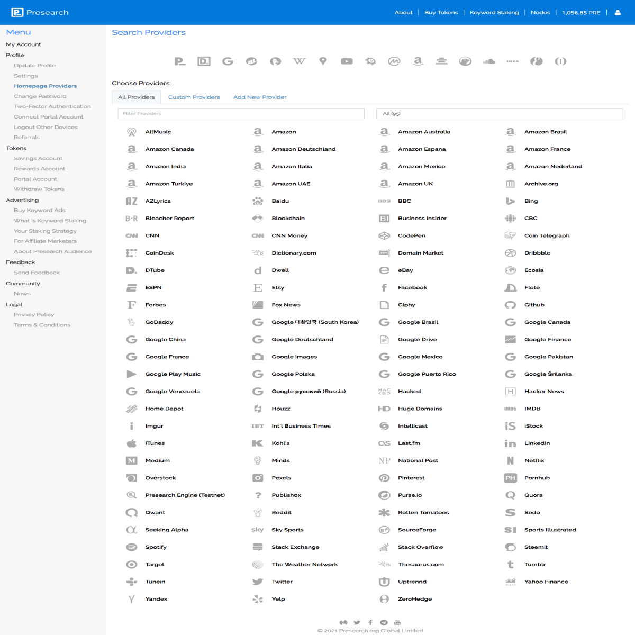This screenshot has width=635, height=635.
Task: Go to Update Profile in sidebar
Action: (35, 66)
